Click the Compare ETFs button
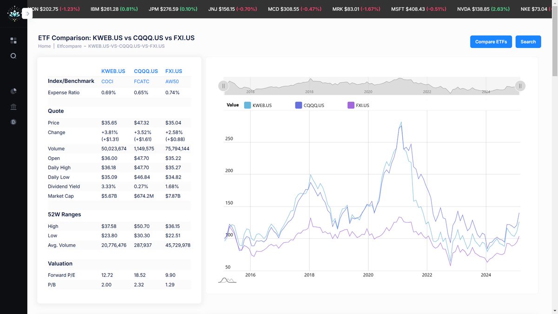 [x=491, y=41]
